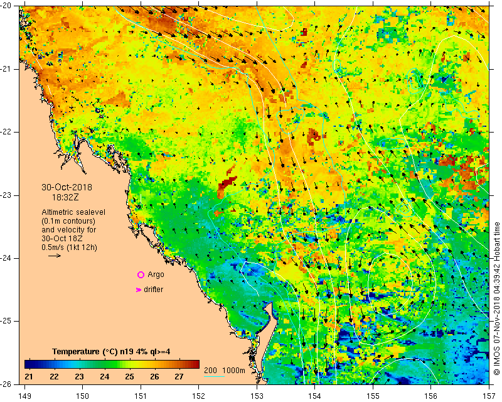Select the temperature color bar
The width and height of the screenshot is (502, 402).
(112, 364)
